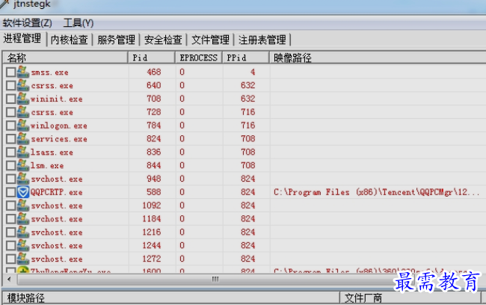Screen dimensions: 486x305
Task: Click Pid value 1244
Action: [x=152, y=245]
